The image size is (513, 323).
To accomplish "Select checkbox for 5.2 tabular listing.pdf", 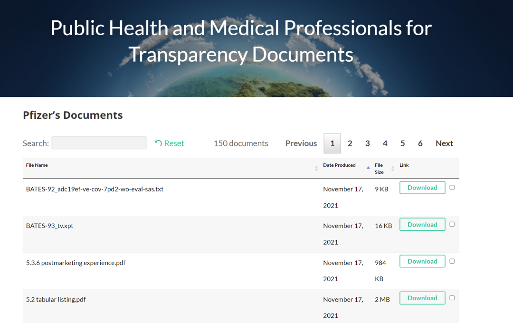I will point(452,298).
